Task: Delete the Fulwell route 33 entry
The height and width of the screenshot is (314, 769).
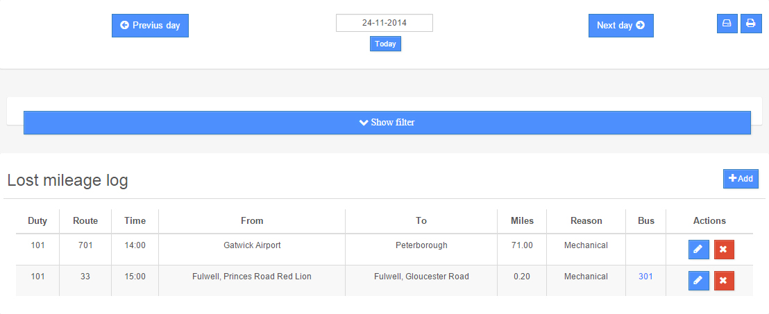Action: [723, 281]
